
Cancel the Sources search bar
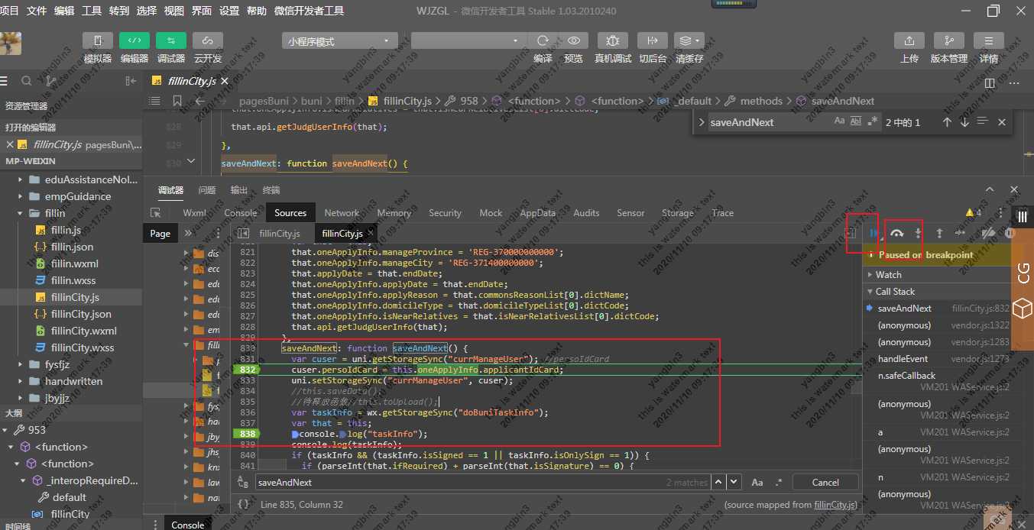click(x=825, y=482)
